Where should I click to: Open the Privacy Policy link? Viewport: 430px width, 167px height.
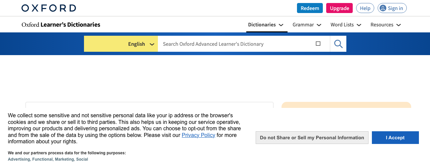coord(199,135)
